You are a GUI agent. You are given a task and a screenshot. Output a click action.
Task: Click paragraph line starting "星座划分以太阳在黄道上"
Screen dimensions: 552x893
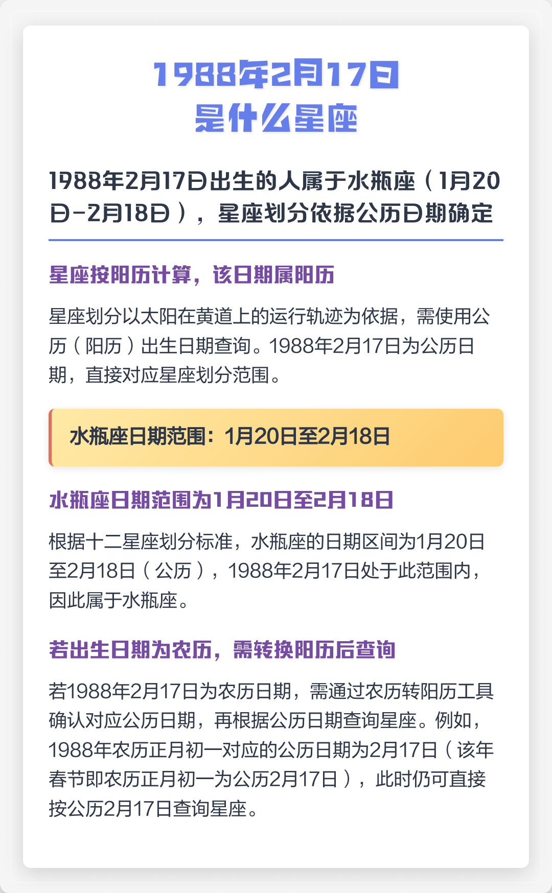point(269,317)
